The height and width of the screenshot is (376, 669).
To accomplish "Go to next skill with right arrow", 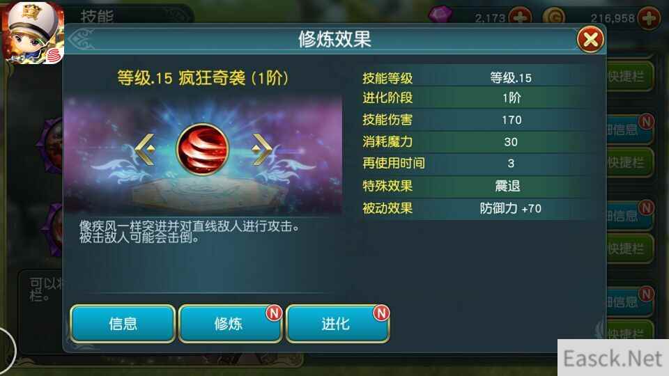I will pyautogui.click(x=261, y=149).
